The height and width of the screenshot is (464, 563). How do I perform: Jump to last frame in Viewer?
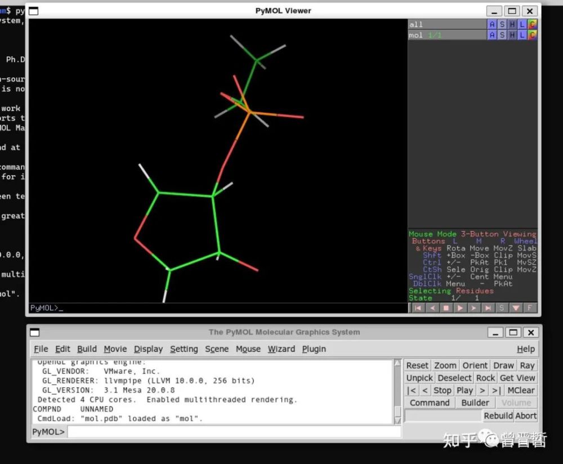[488, 308]
